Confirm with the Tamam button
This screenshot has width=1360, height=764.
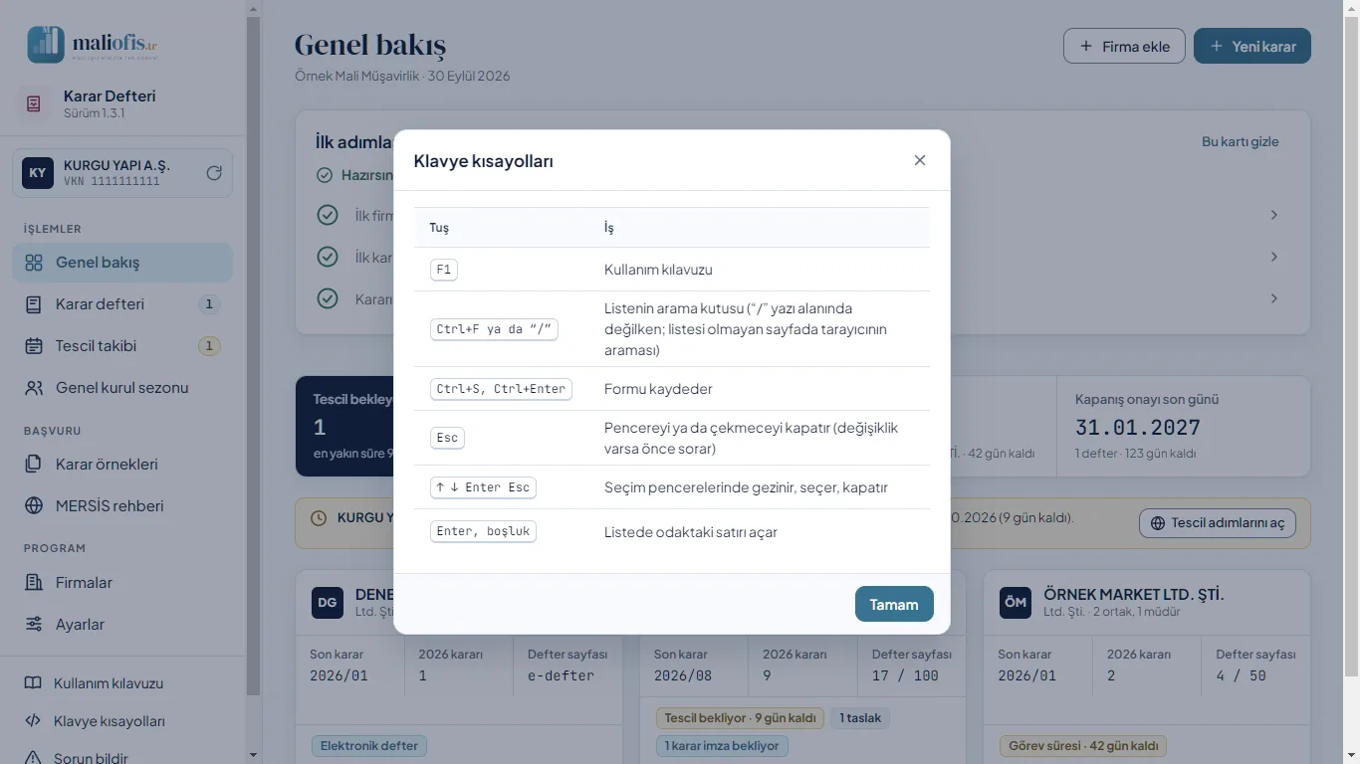coord(894,604)
